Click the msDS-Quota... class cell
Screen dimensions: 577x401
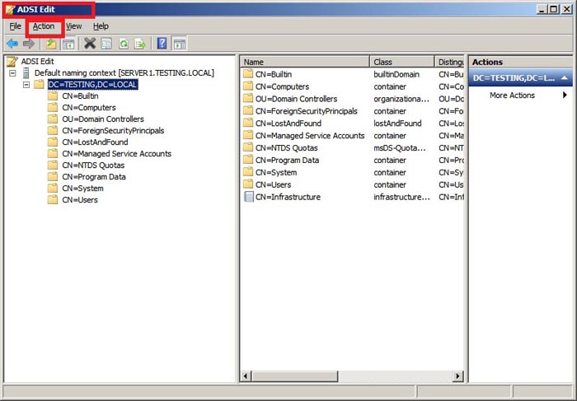pos(400,147)
